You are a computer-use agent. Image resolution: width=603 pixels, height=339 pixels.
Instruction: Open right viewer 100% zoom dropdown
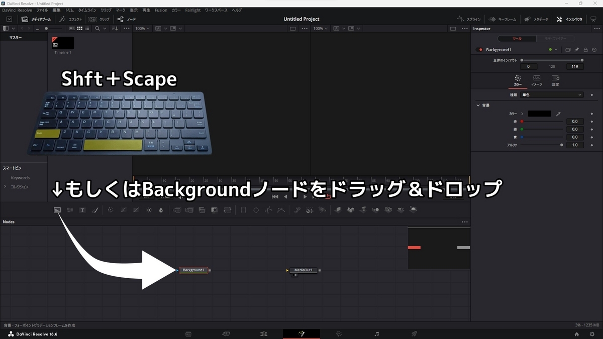321,29
